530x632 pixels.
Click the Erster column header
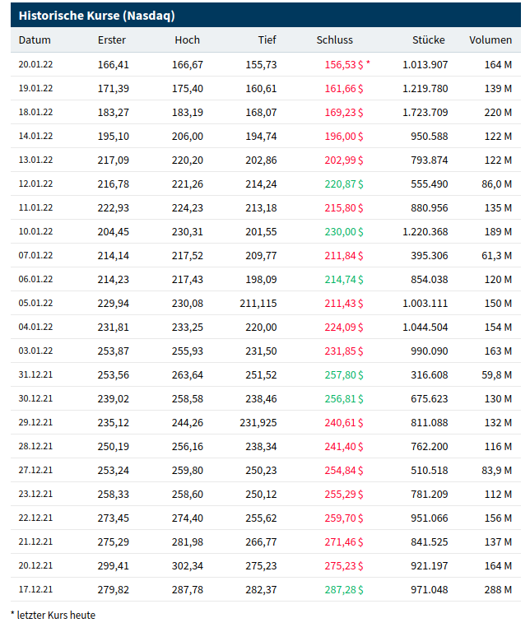tap(111, 40)
